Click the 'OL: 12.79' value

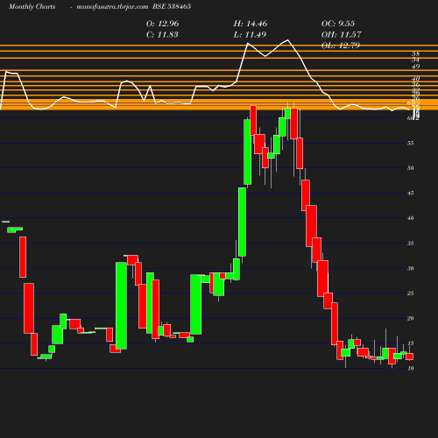pos(341,46)
